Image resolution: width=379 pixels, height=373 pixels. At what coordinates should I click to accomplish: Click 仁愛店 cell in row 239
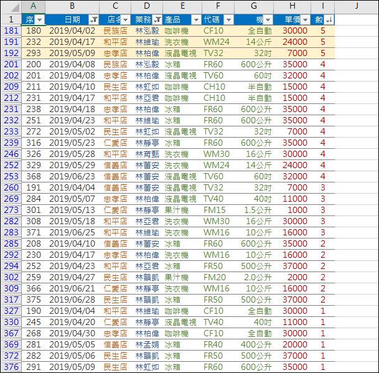[x=115, y=143]
